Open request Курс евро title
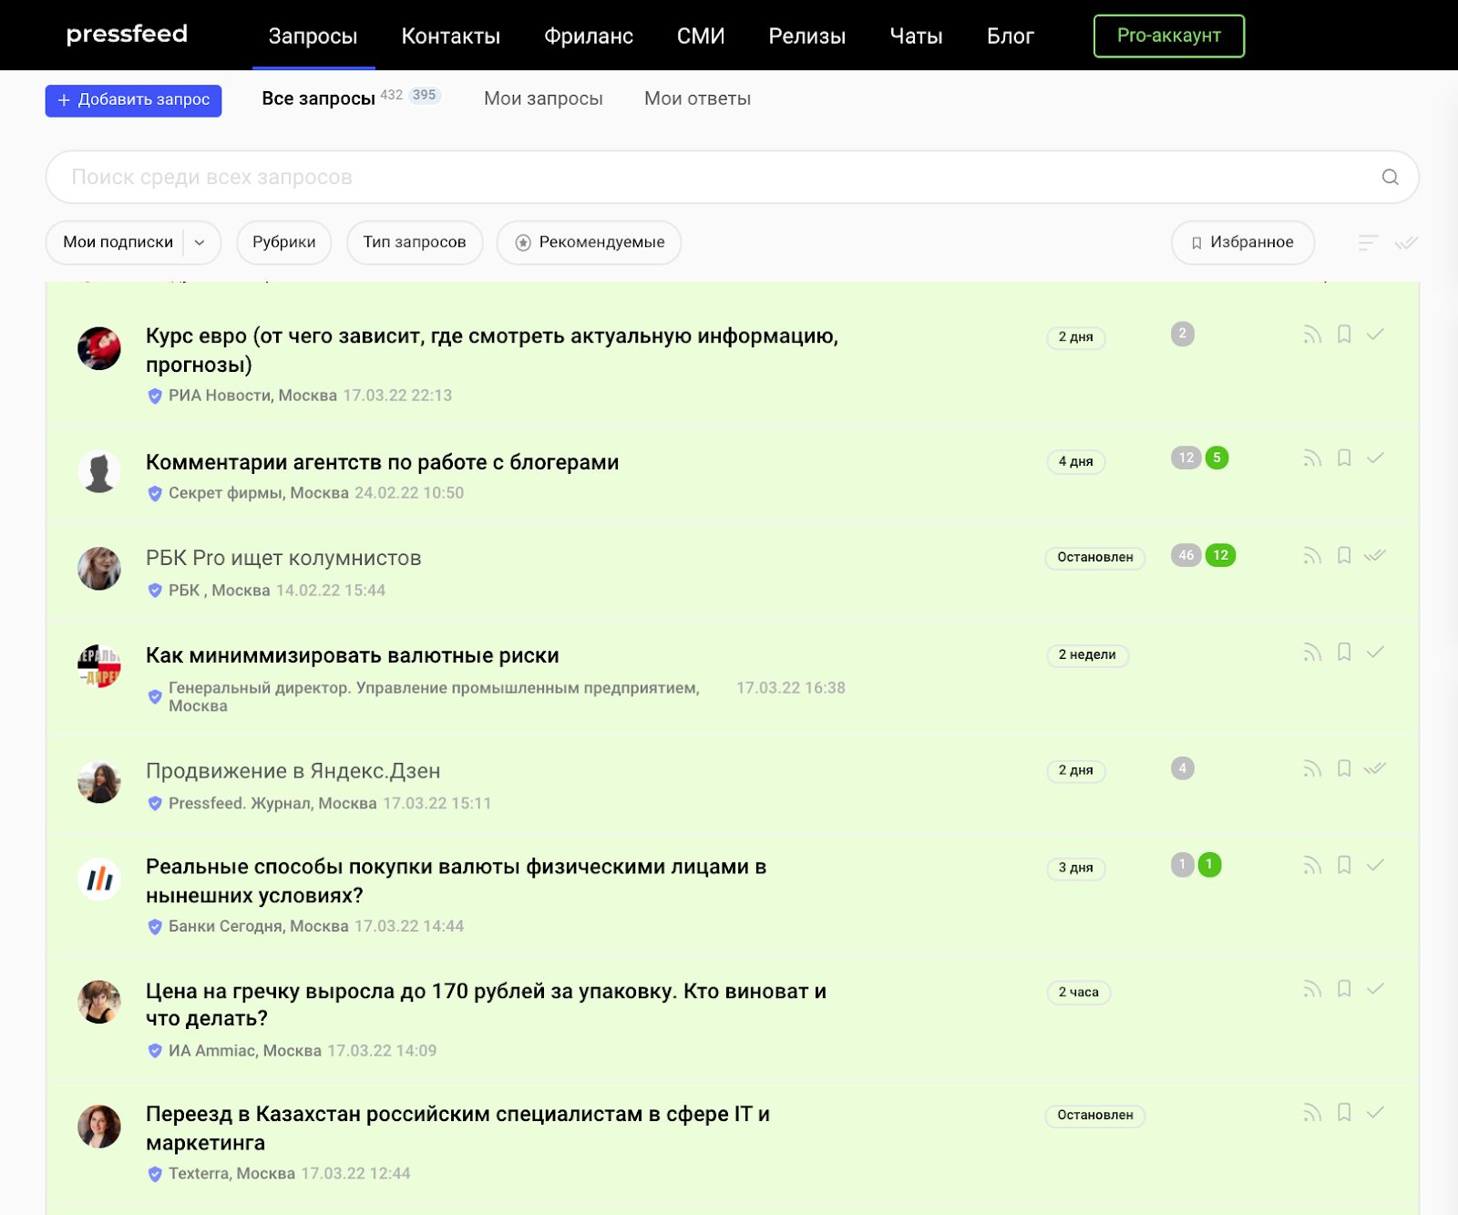 pyautogui.click(x=492, y=350)
